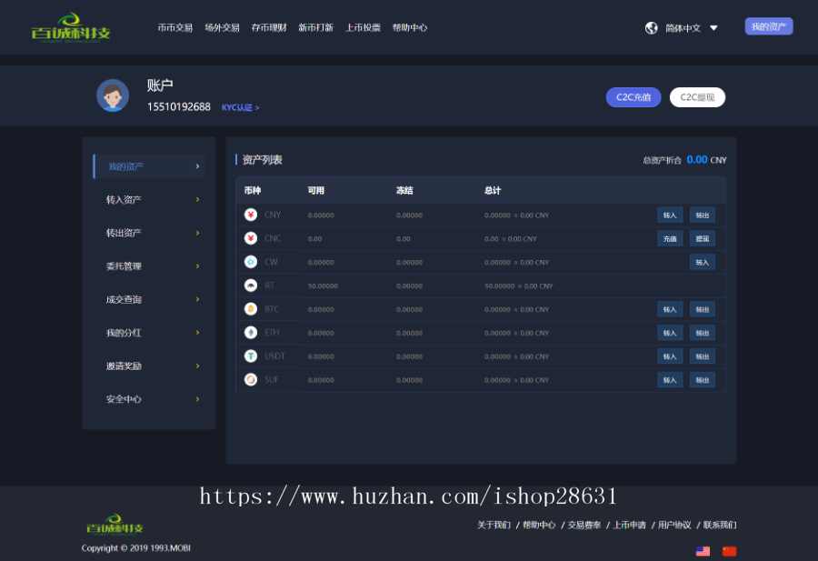Click RT available value 50.00000
818x561 pixels.
pos(323,286)
